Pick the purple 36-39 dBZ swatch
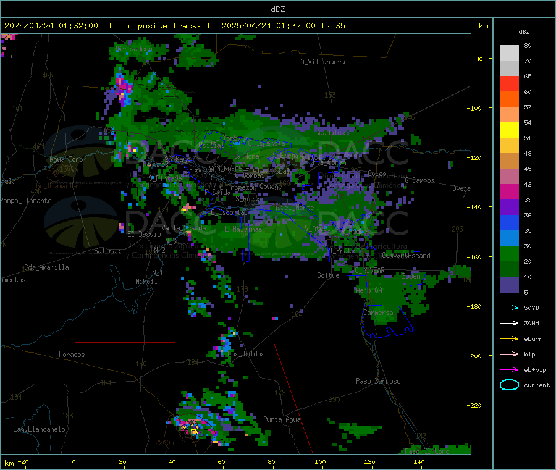This screenshot has height=470, width=556. [509, 208]
